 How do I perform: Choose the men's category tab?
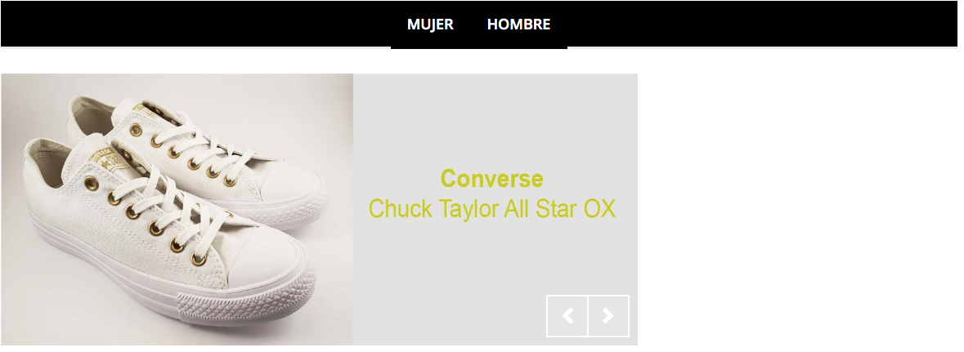tap(518, 25)
